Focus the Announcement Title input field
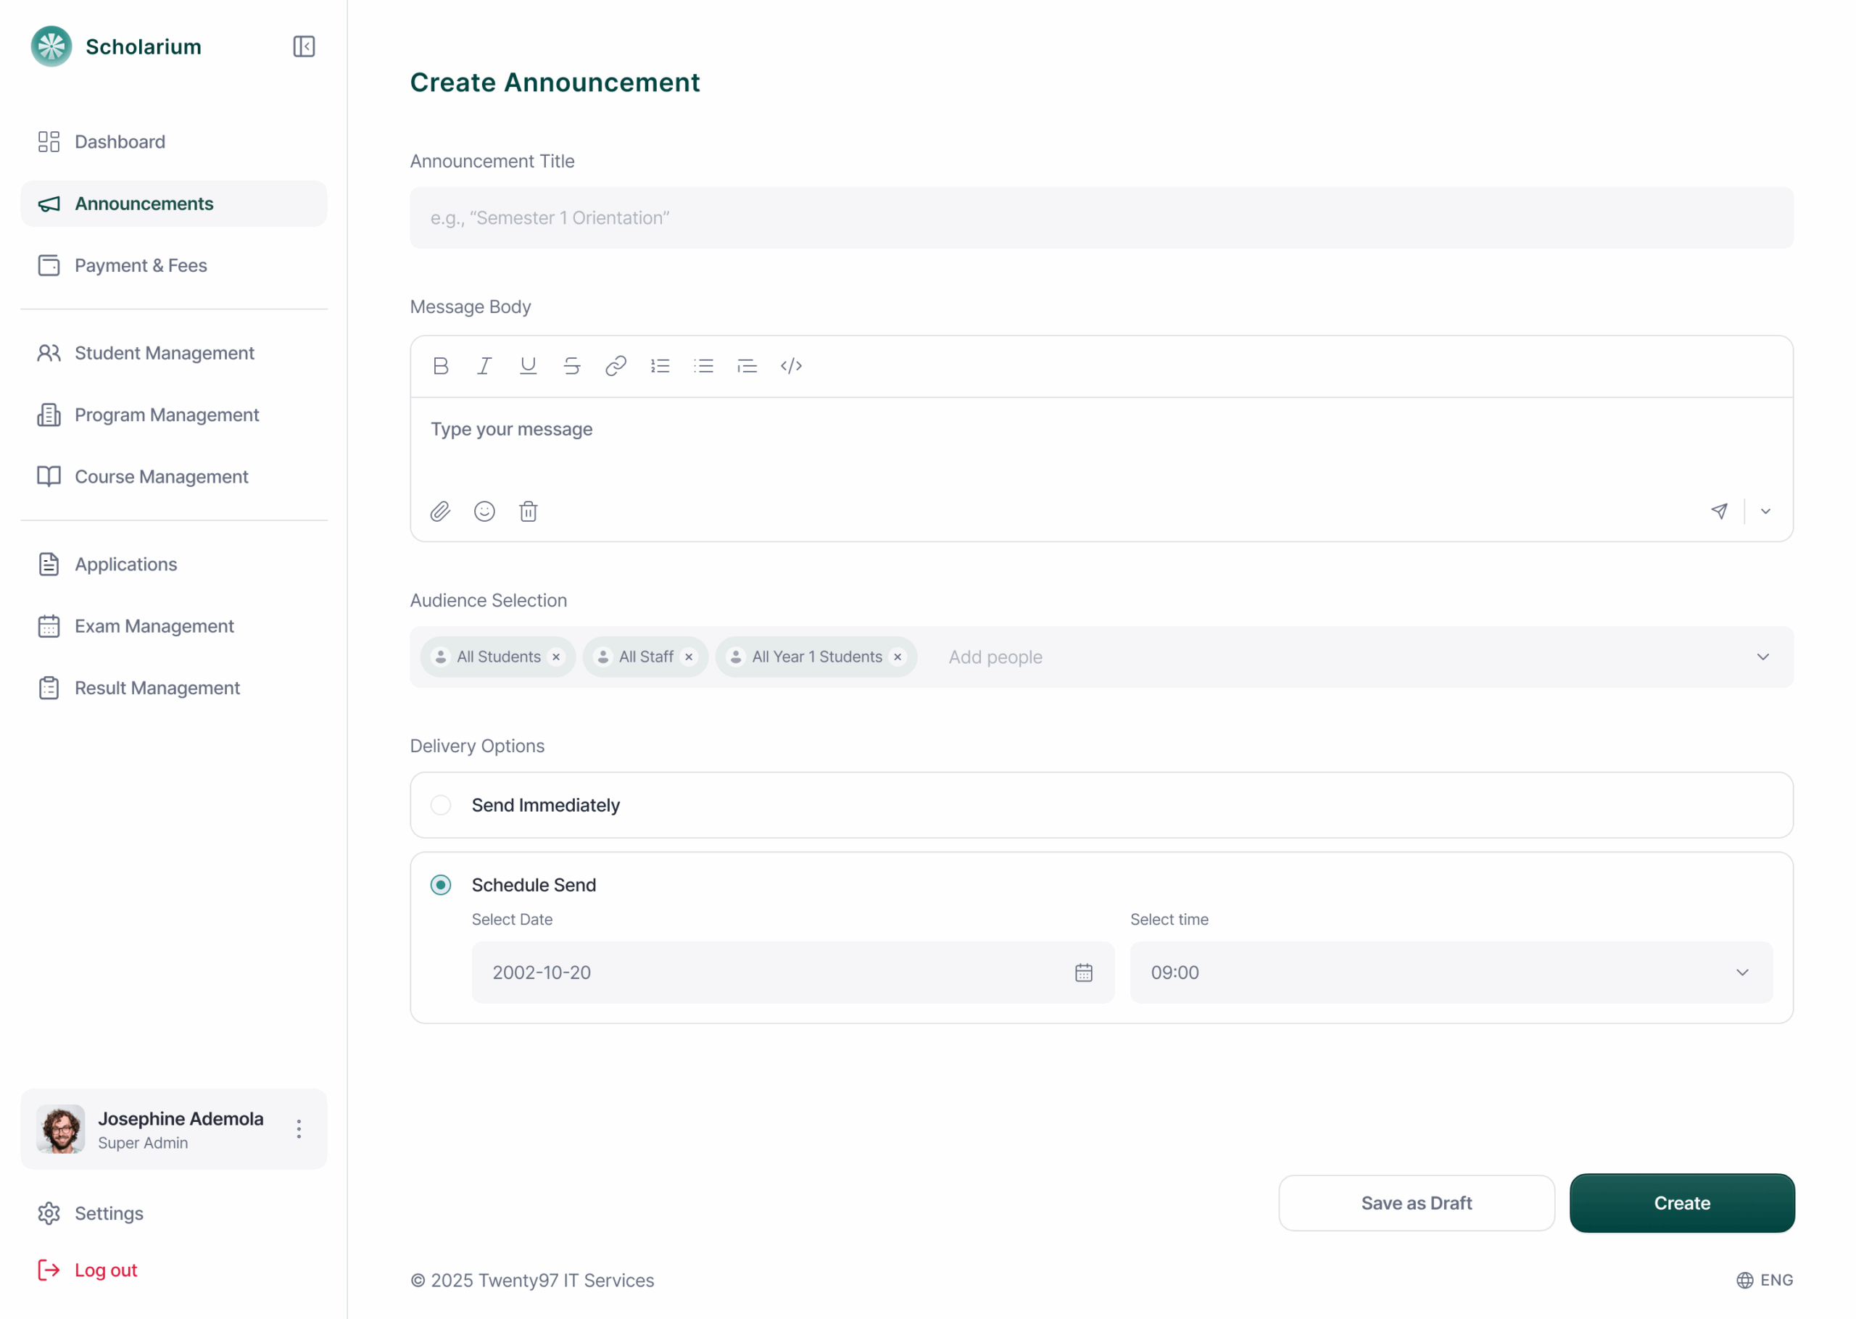The height and width of the screenshot is (1319, 1856). pos(1101,217)
